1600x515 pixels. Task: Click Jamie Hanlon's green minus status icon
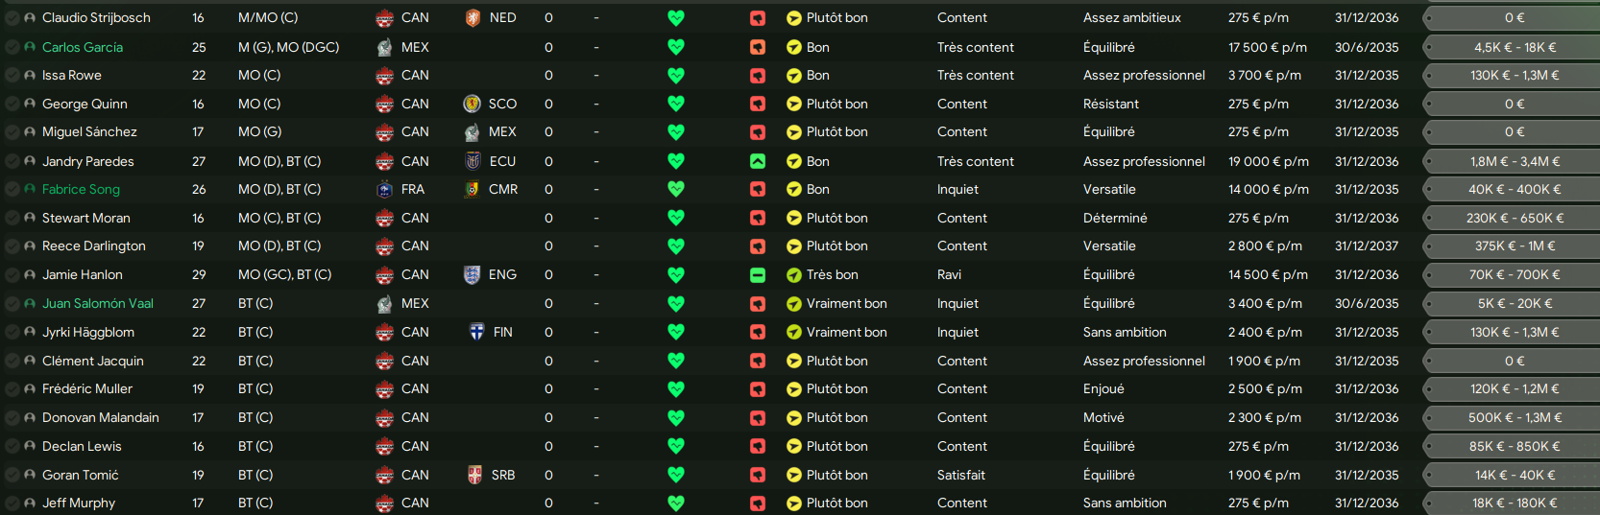coord(758,275)
